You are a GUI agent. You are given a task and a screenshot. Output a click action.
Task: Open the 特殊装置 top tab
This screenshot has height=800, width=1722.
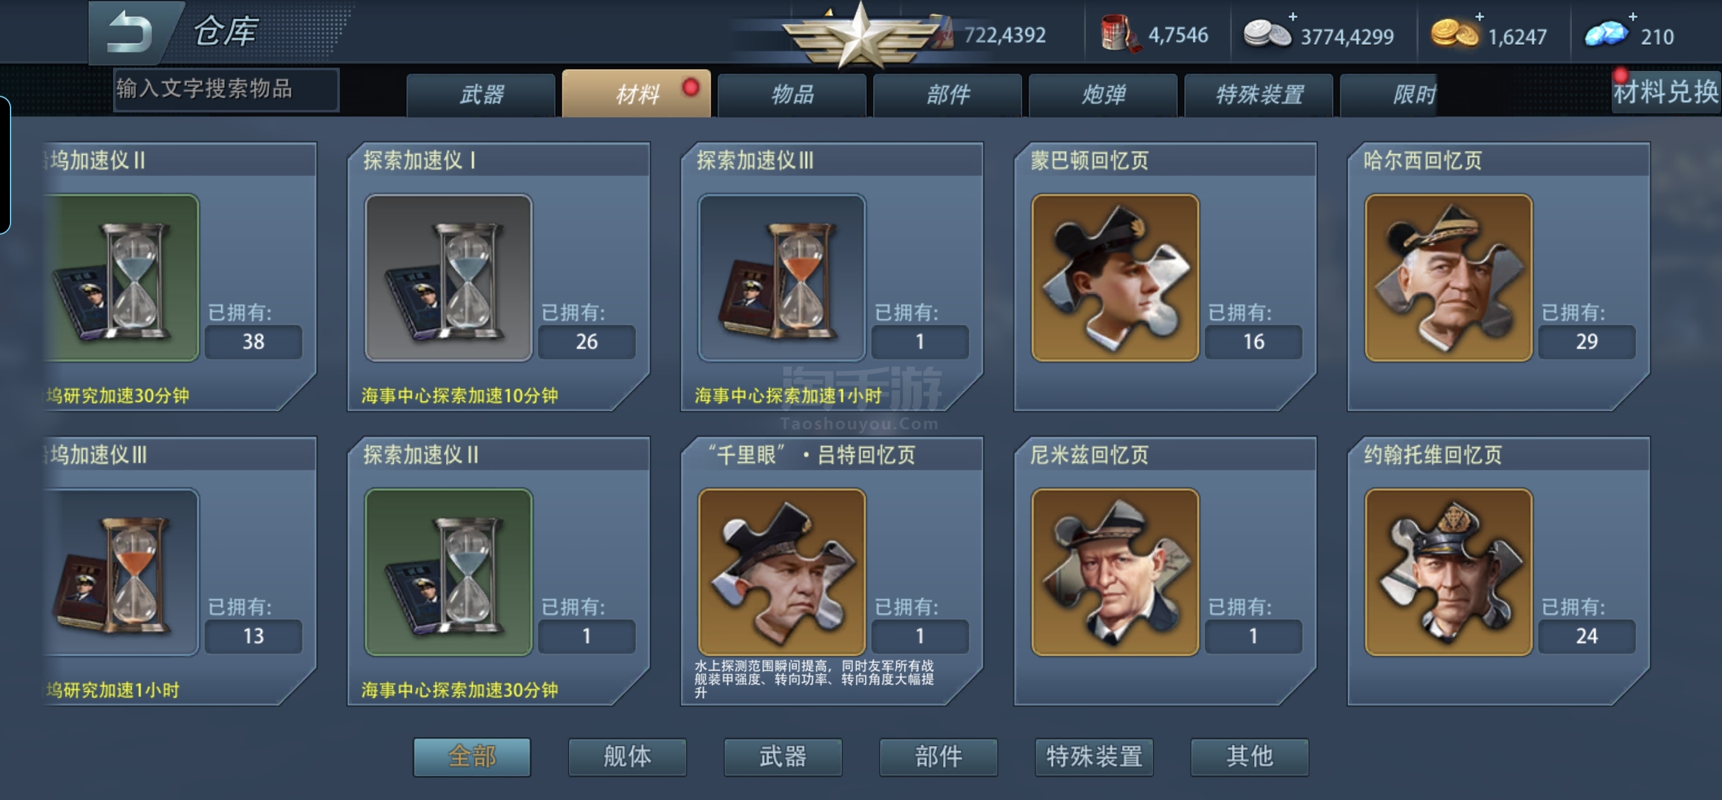point(1259,94)
